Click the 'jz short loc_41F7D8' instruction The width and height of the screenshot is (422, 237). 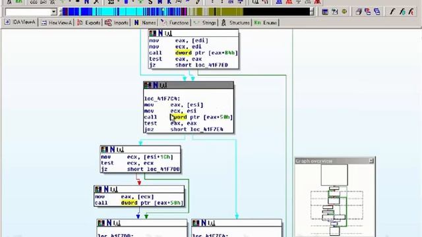(x=140, y=169)
